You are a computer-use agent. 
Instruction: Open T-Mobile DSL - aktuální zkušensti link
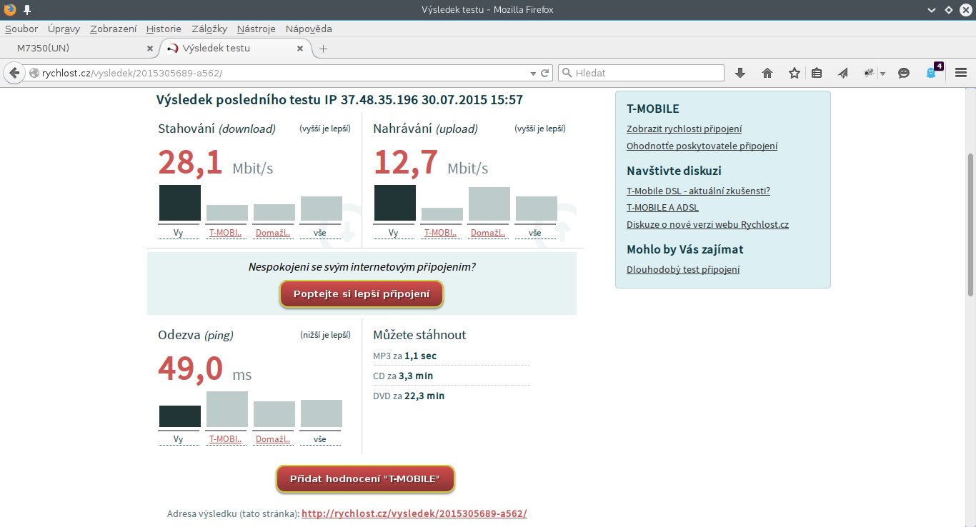(x=698, y=191)
